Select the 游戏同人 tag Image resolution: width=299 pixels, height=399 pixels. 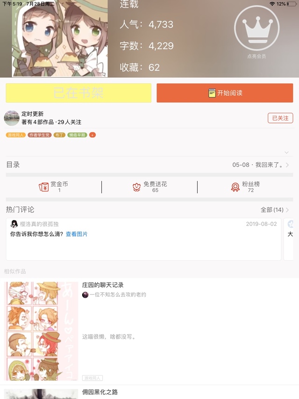[16, 135]
